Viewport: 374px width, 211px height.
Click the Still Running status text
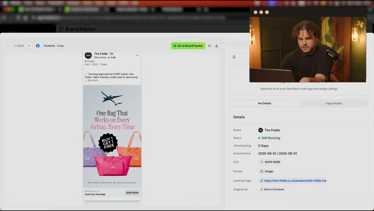[271, 138]
